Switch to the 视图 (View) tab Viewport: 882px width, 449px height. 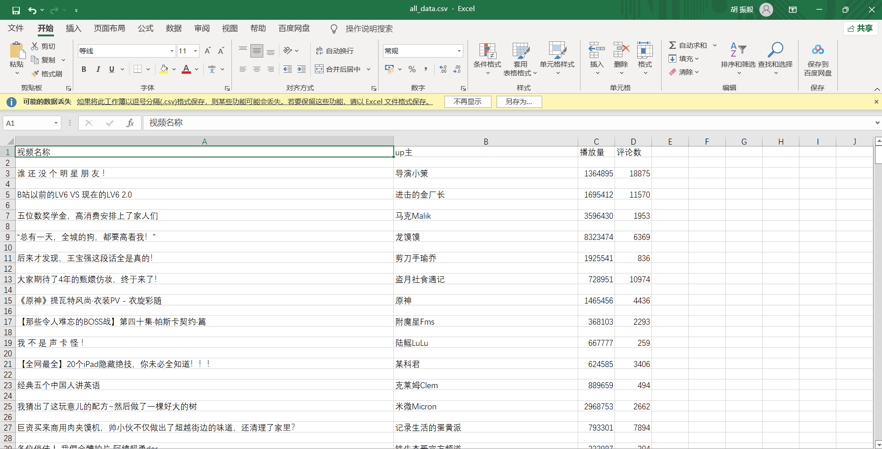230,29
